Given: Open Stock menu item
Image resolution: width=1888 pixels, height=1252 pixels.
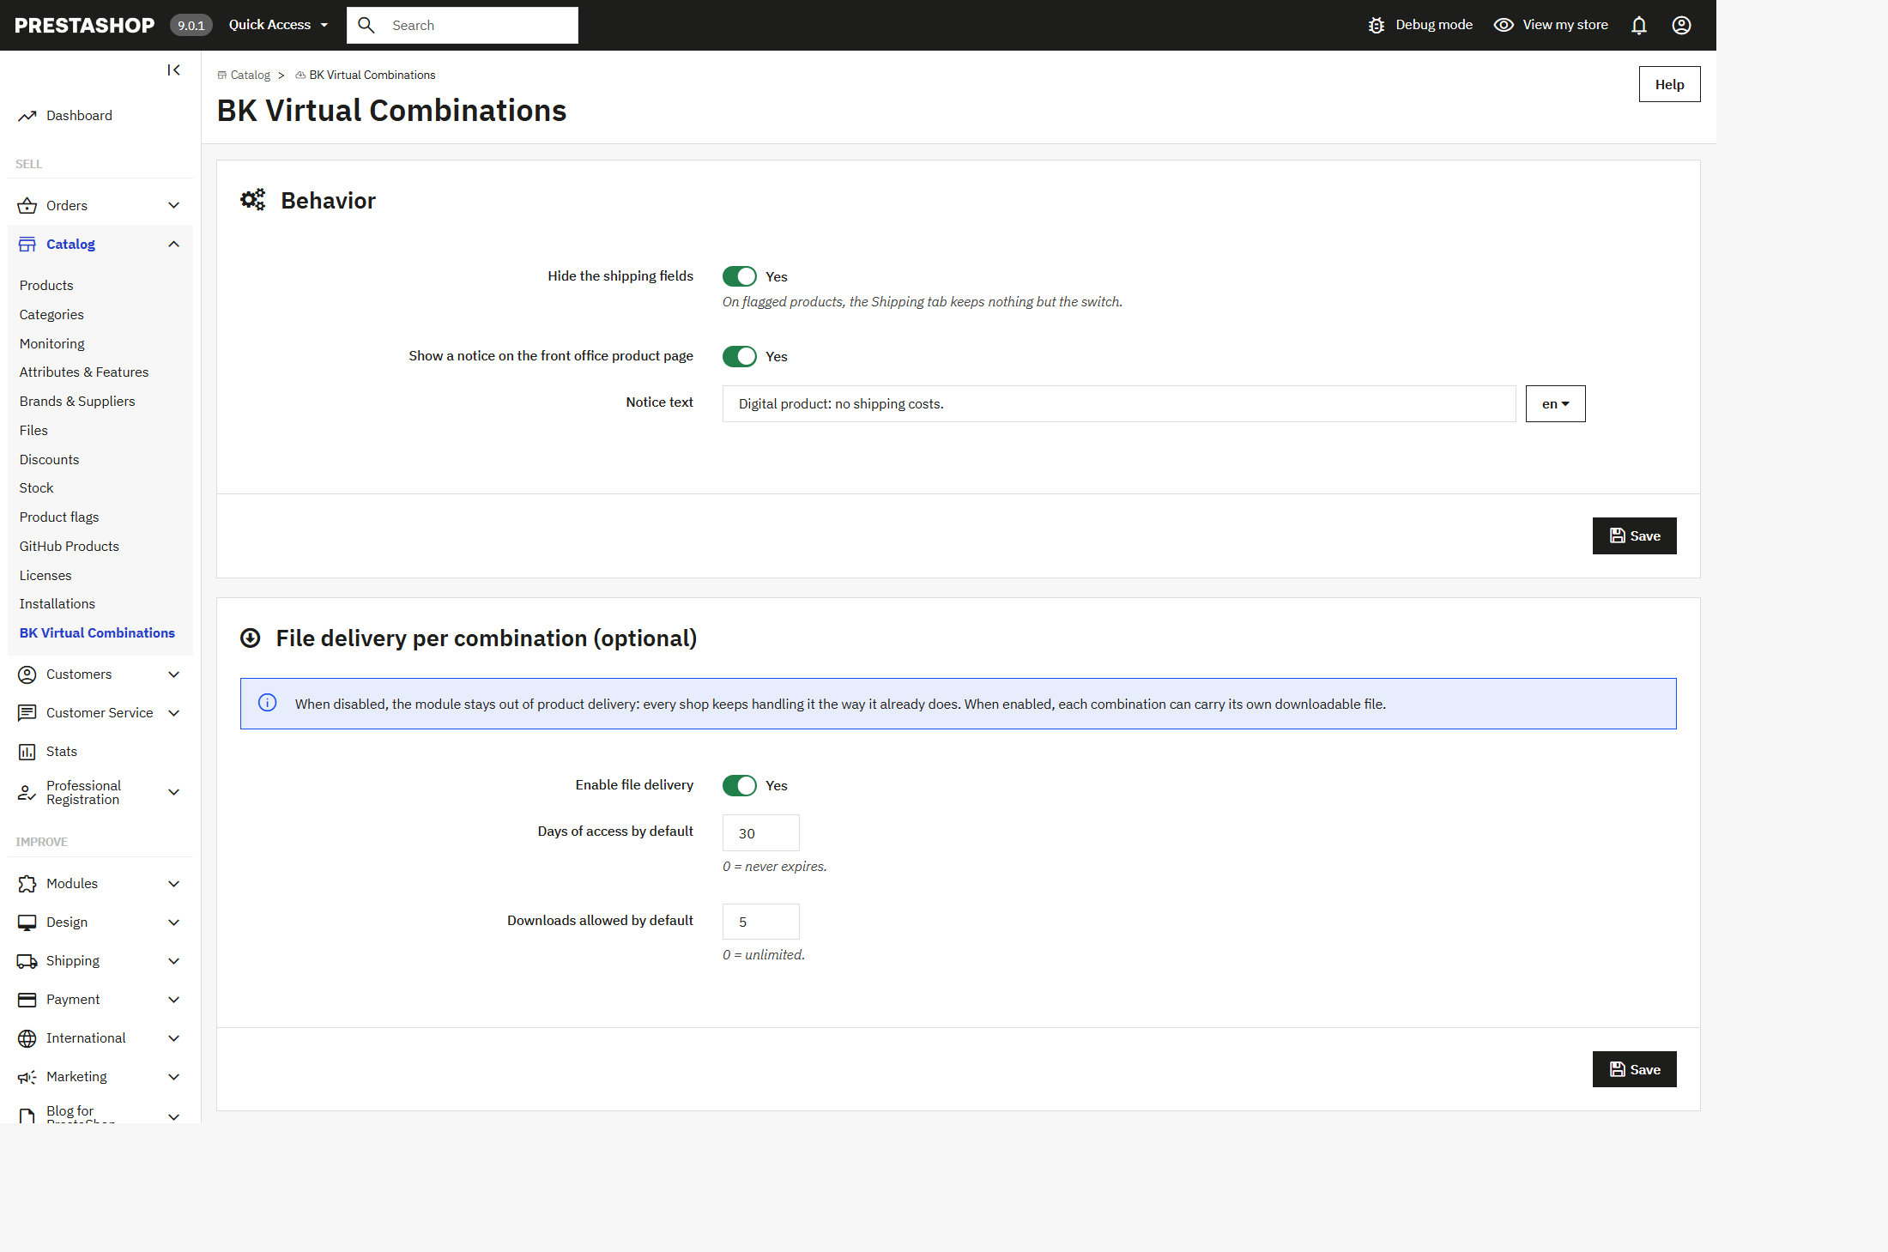Looking at the screenshot, I should click(37, 488).
